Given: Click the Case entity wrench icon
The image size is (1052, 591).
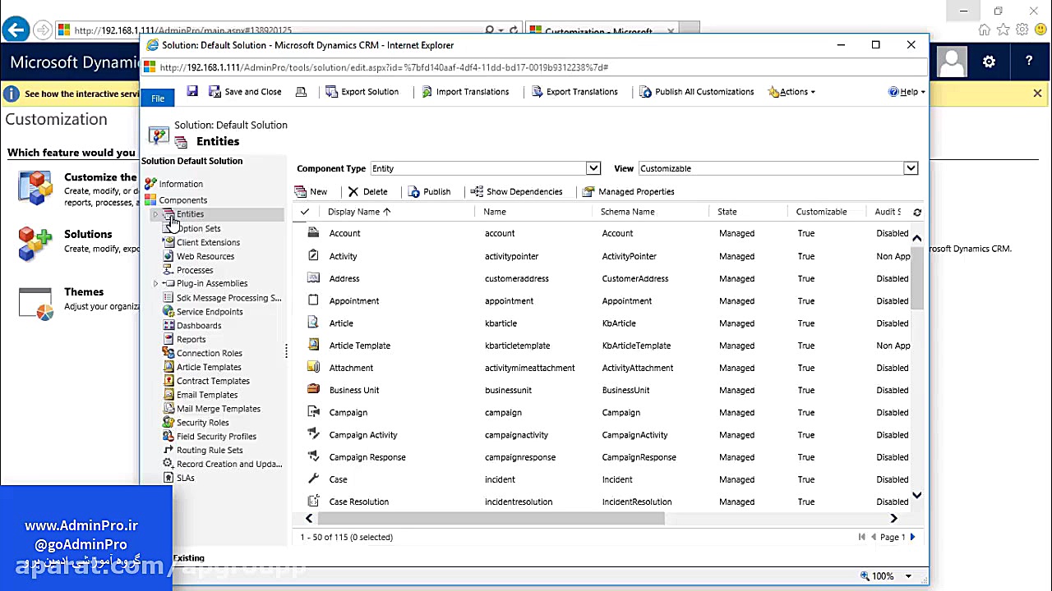Looking at the screenshot, I should [x=313, y=479].
